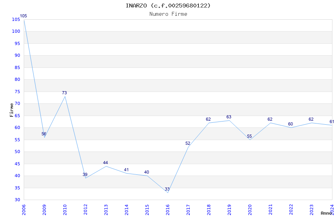Viewport: 336px width, 217px height.
Task: Click the data label 44 at 2013
Action: (106, 163)
